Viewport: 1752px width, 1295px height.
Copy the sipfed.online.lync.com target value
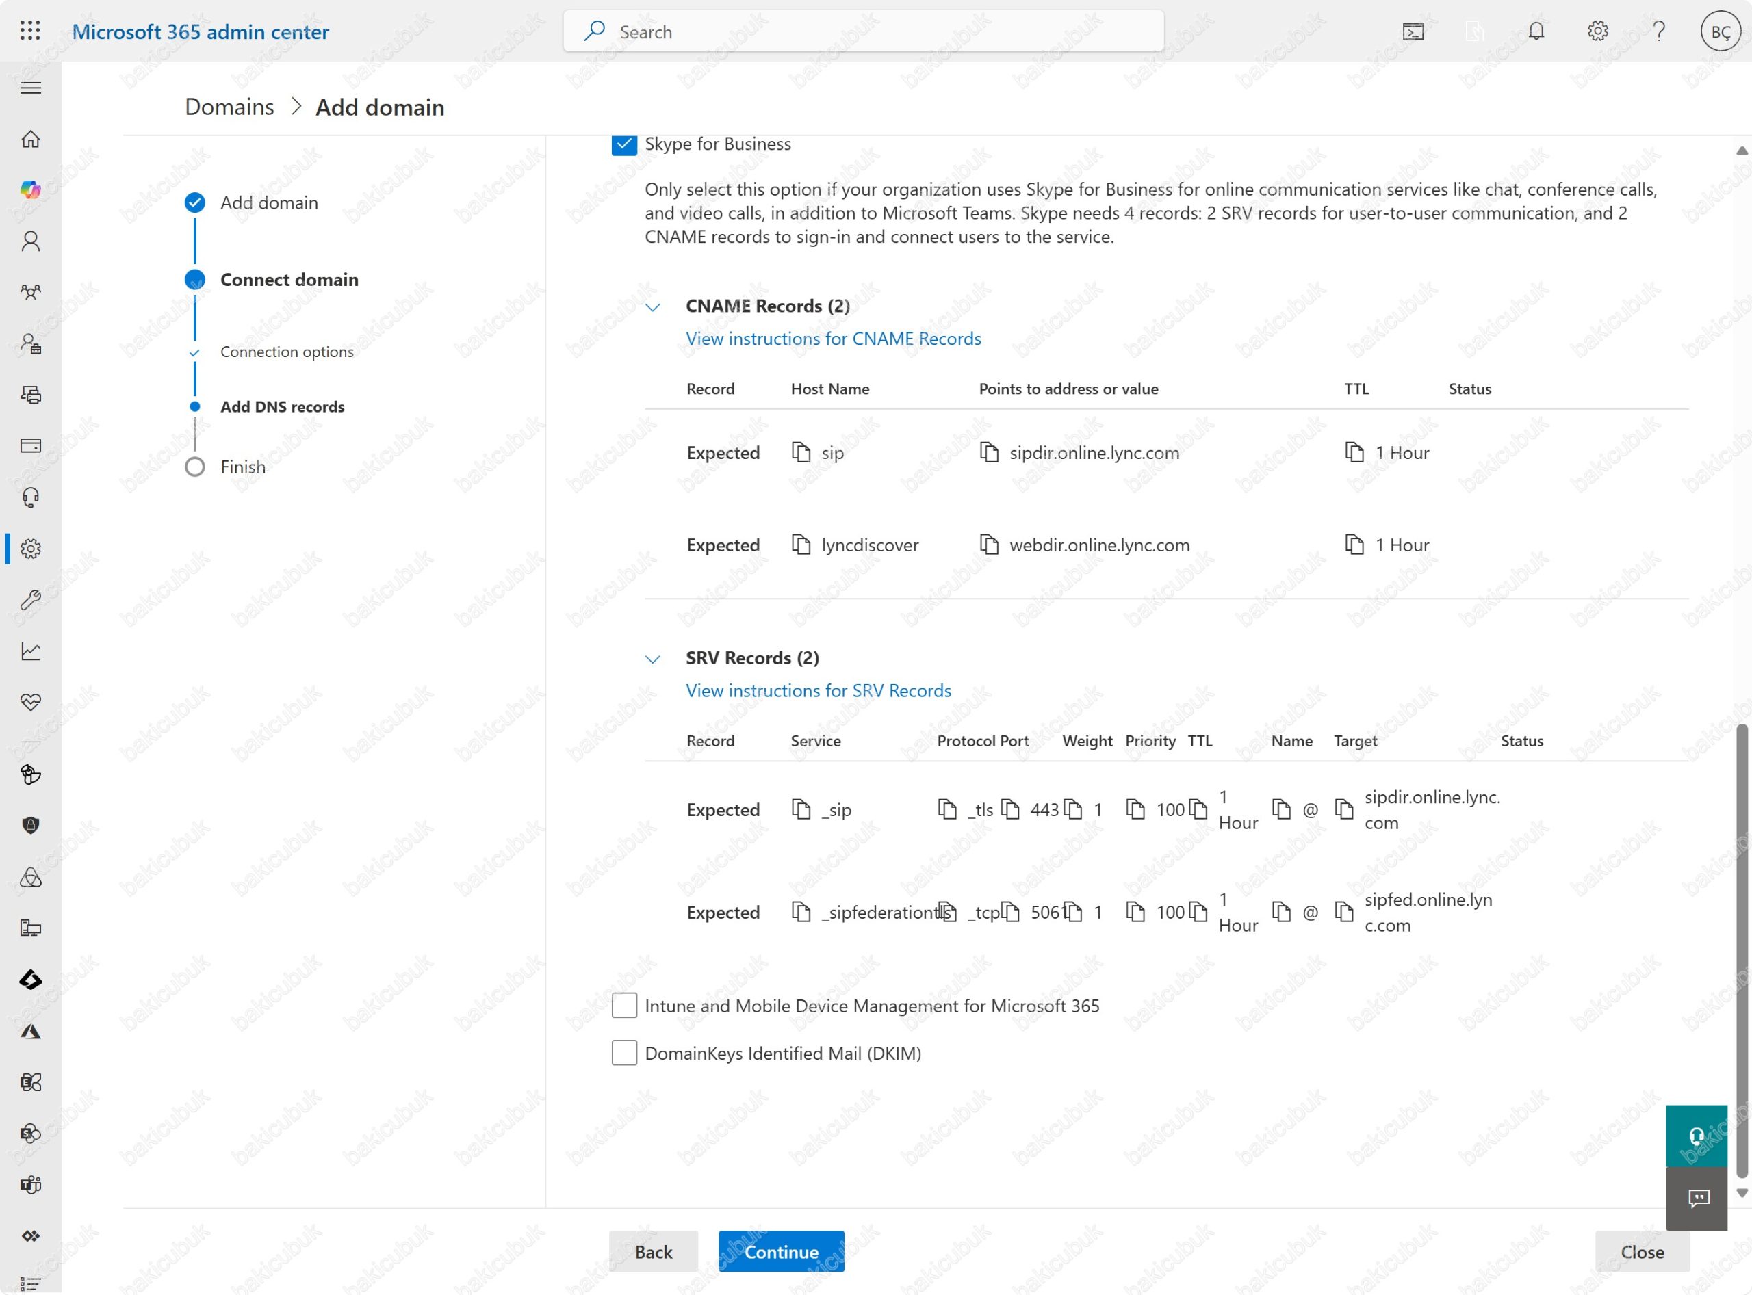pos(1344,912)
